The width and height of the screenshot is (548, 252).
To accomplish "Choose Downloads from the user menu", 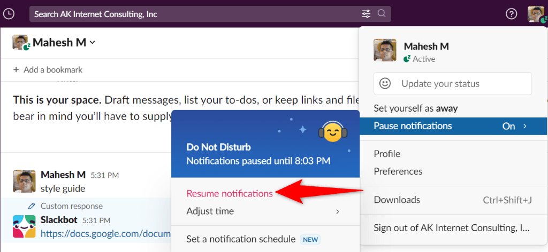I will point(397,200).
